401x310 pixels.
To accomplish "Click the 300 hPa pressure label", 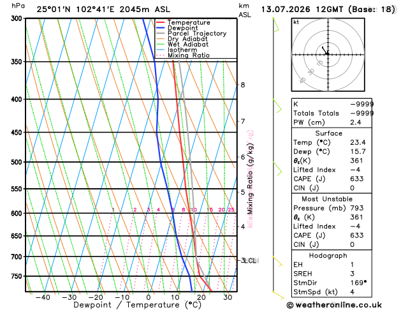I will (x=18, y=18).
